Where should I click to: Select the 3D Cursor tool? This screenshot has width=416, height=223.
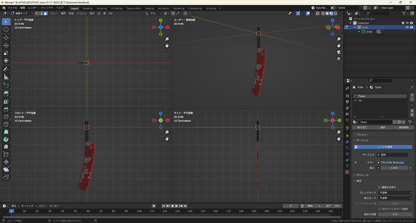(6, 29)
